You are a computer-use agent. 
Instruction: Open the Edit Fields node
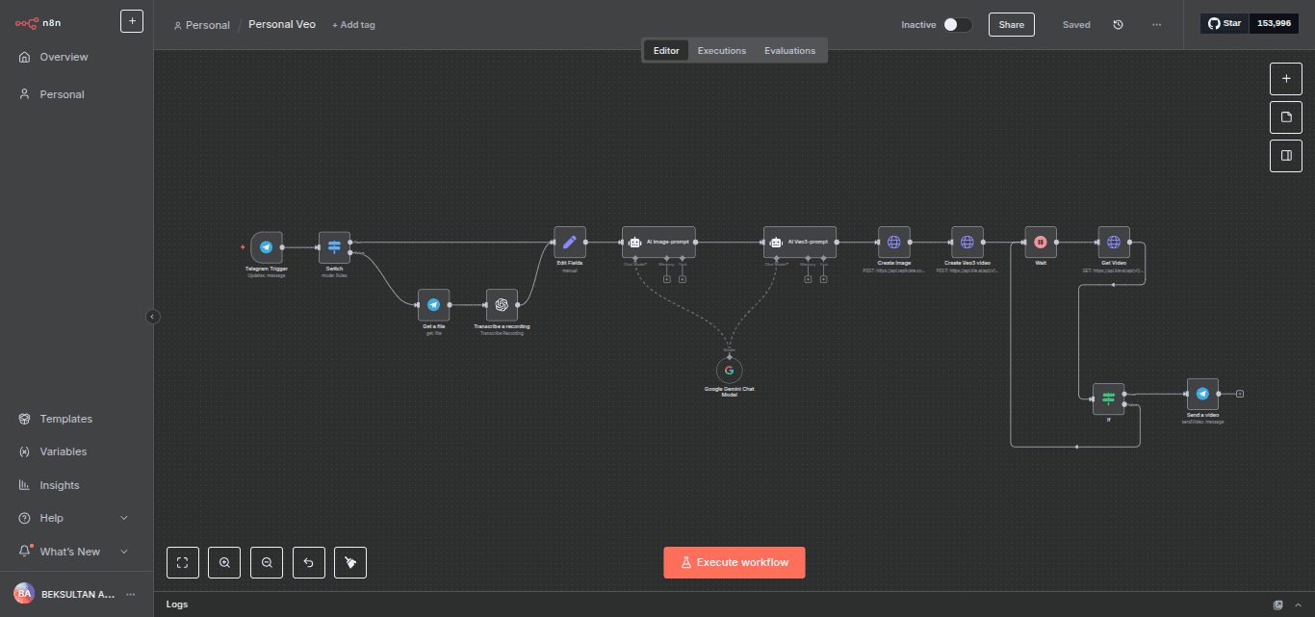coord(569,243)
